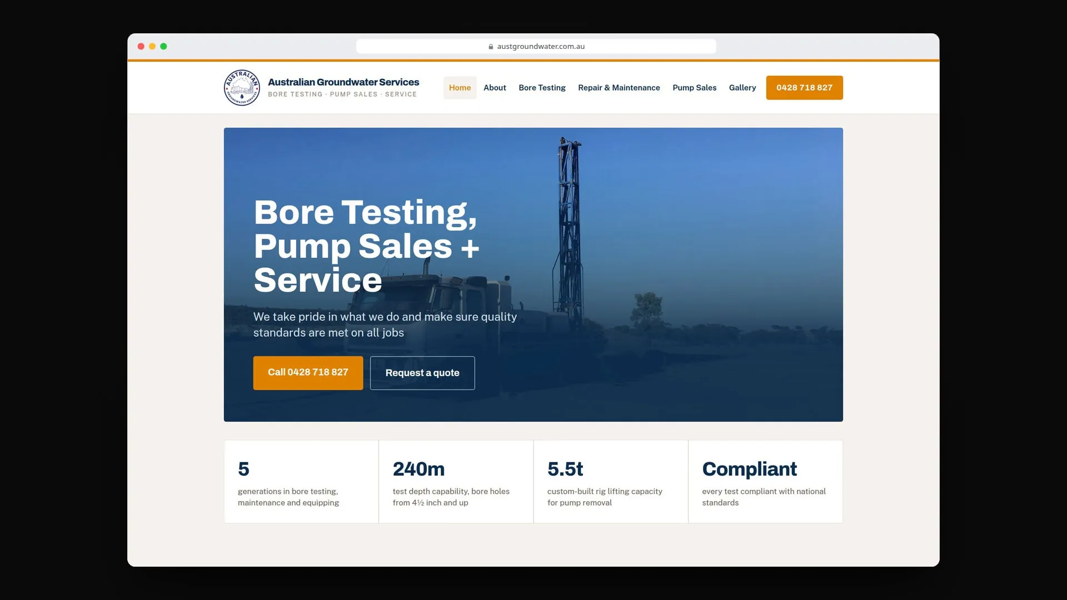Image resolution: width=1067 pixels, height=600 pixels.
Task: Click 'every test compliant with national standards' text
Action: [x=764, y=497]
